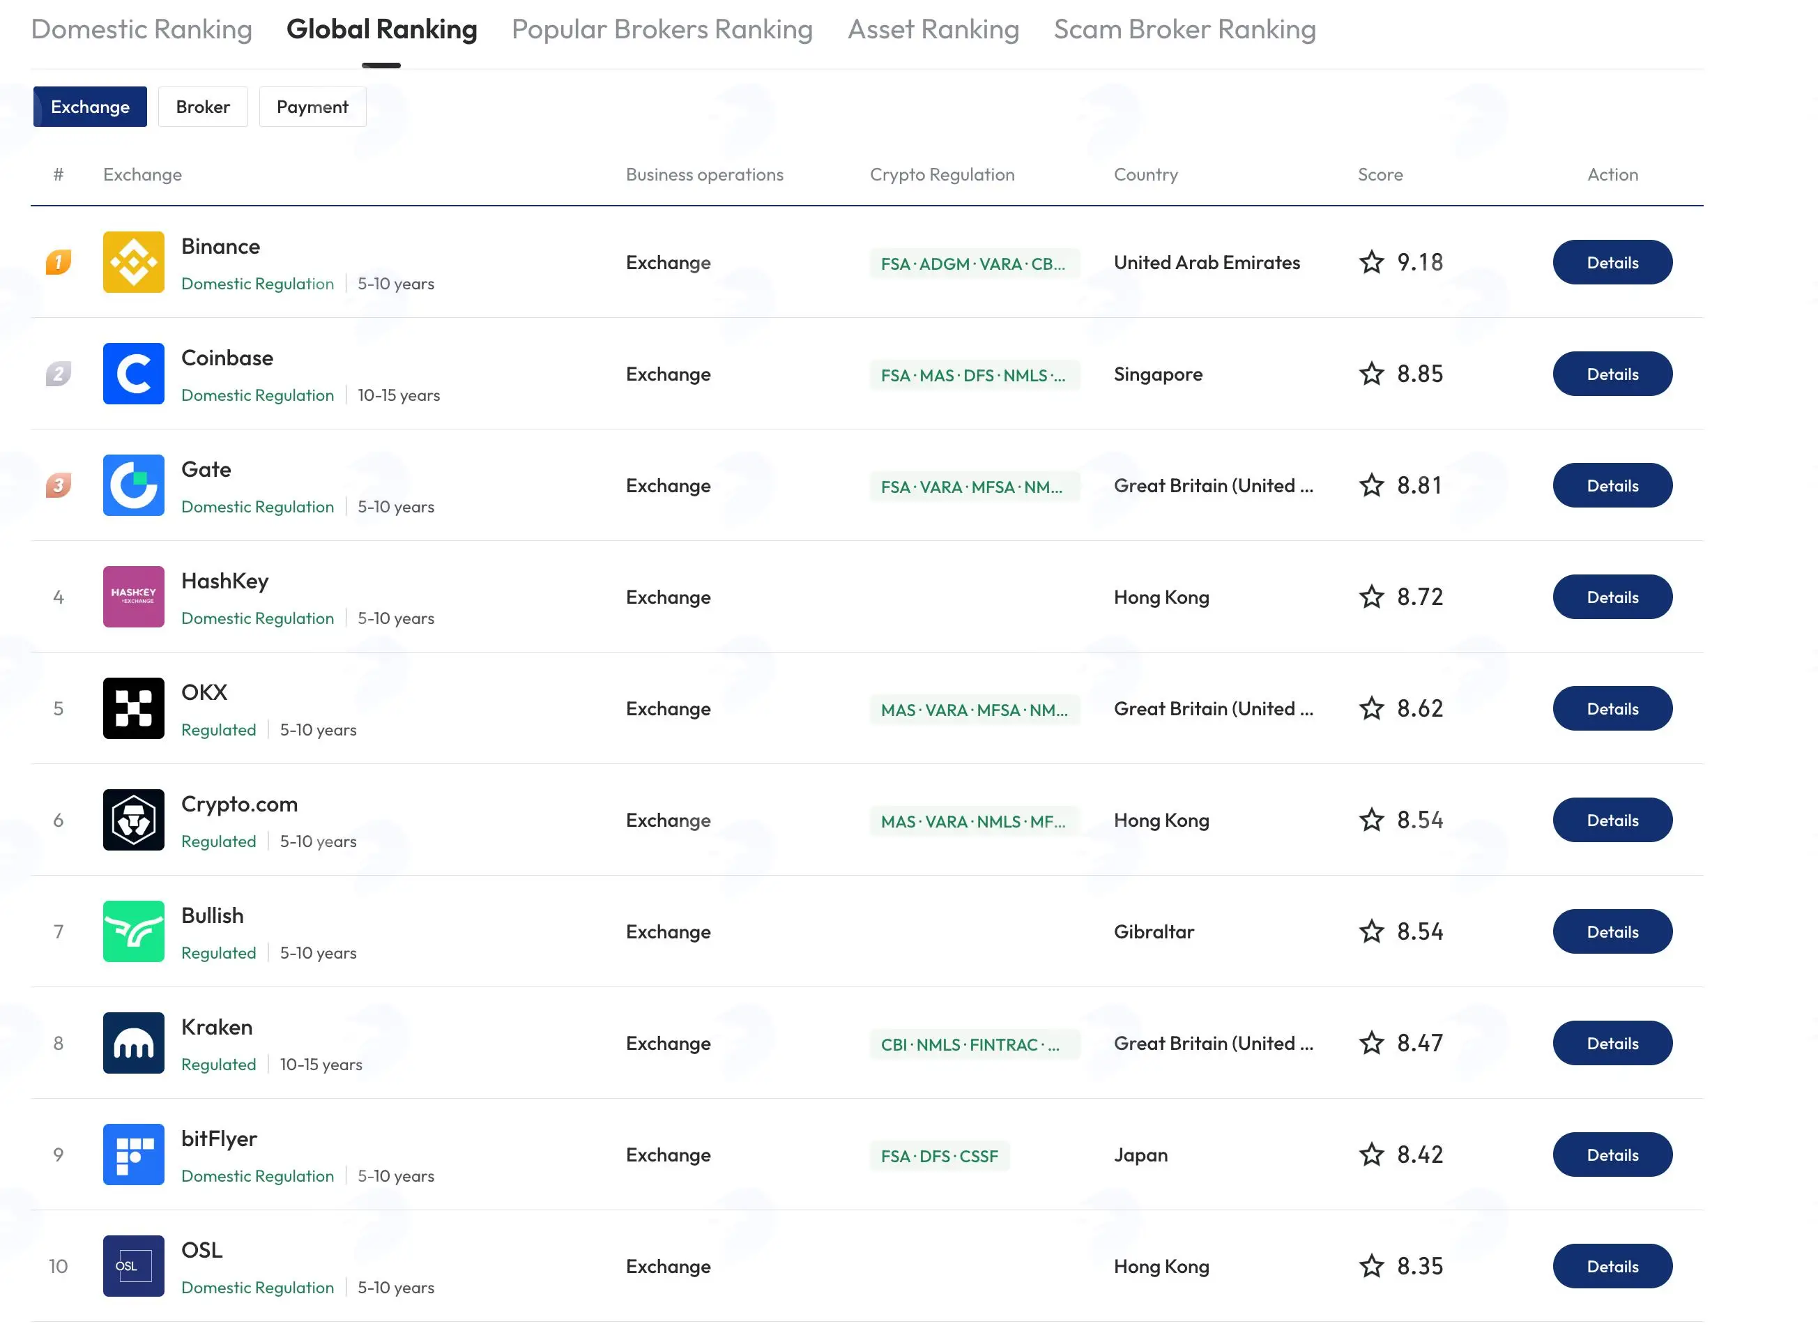
Task: Click the star icon beside Binance score 9.18
Action: [x=1372, y=262]
